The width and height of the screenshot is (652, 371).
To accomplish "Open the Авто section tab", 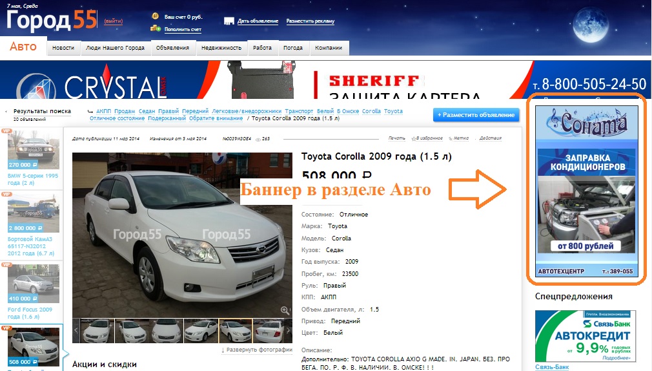I will pyautogui.click(x=23, y=47).
